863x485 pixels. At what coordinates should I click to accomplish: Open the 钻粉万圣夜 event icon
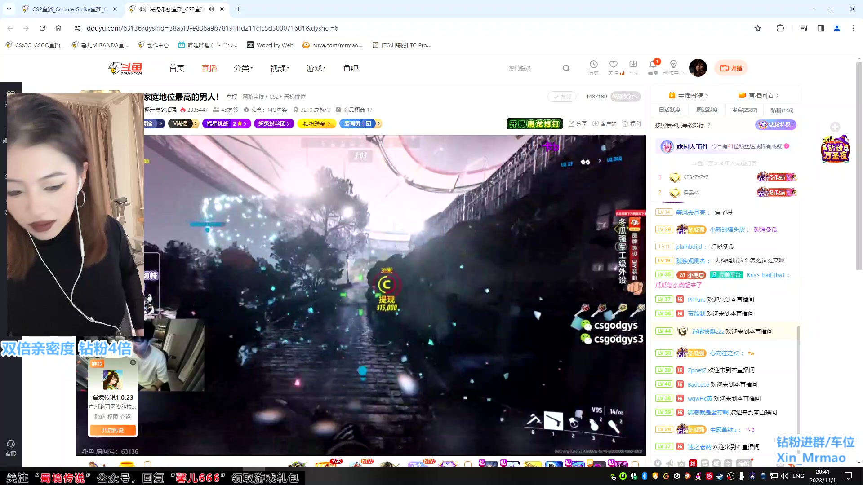[x=835, y=149]
